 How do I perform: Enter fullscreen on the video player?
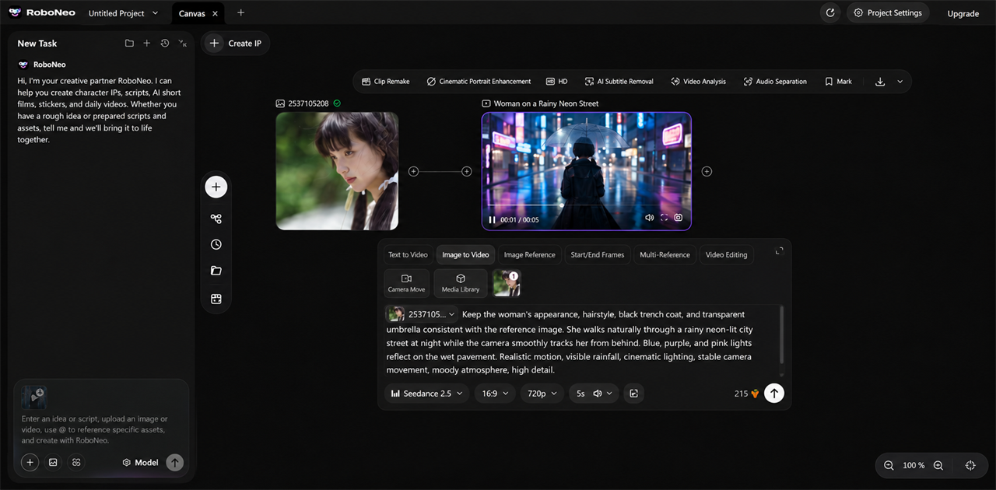coord(664,218)
